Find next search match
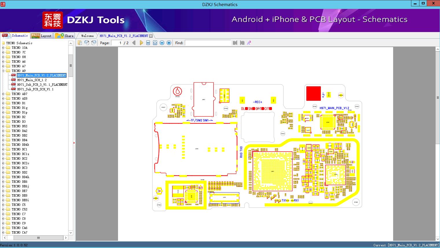Image resolution: width=440 pixels, height=248 pixels. coord(242,43)
